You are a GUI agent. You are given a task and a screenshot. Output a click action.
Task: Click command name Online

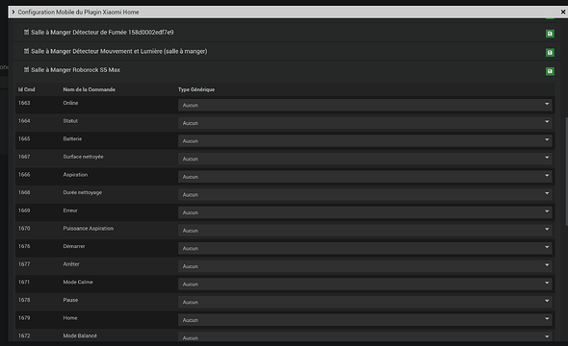pyautogui.click(x=70, y=103)
